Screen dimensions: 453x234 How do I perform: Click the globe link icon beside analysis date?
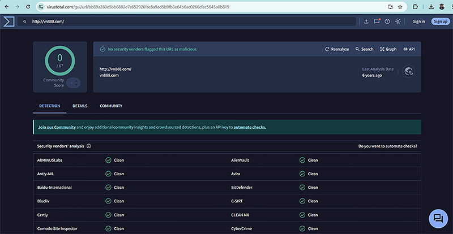pos(408,72)
